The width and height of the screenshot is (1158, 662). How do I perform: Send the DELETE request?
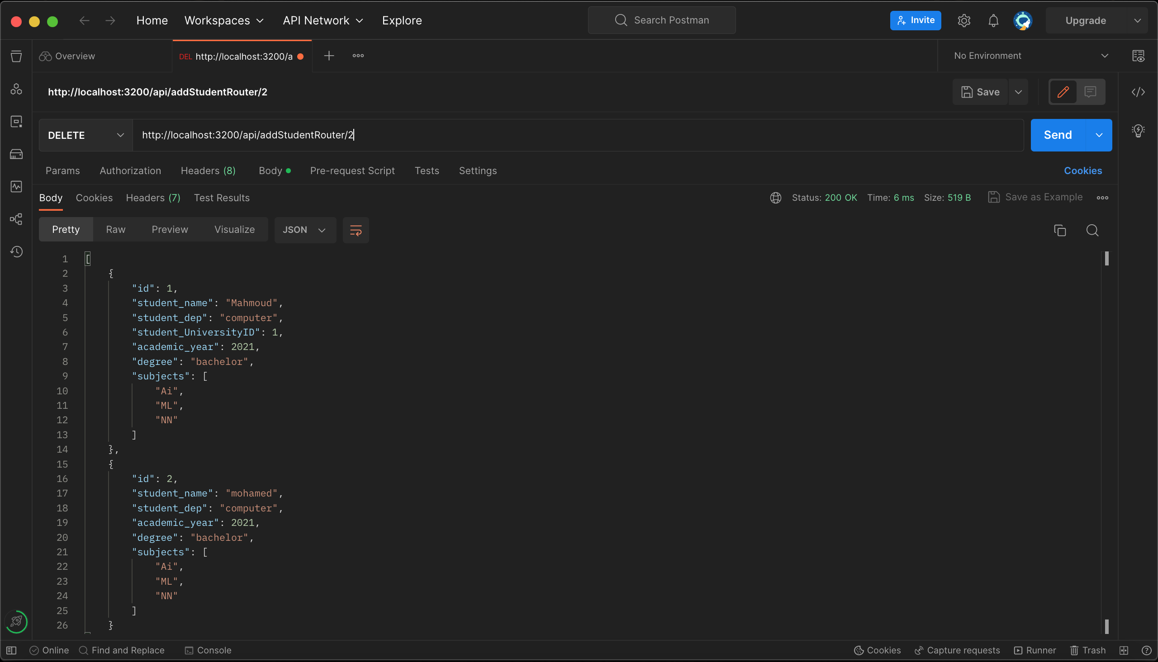[1058, 135]
